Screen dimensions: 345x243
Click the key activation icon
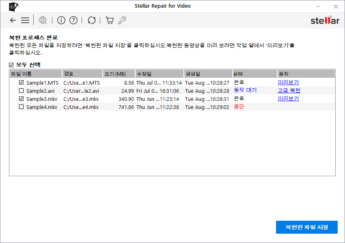(122, 20)
